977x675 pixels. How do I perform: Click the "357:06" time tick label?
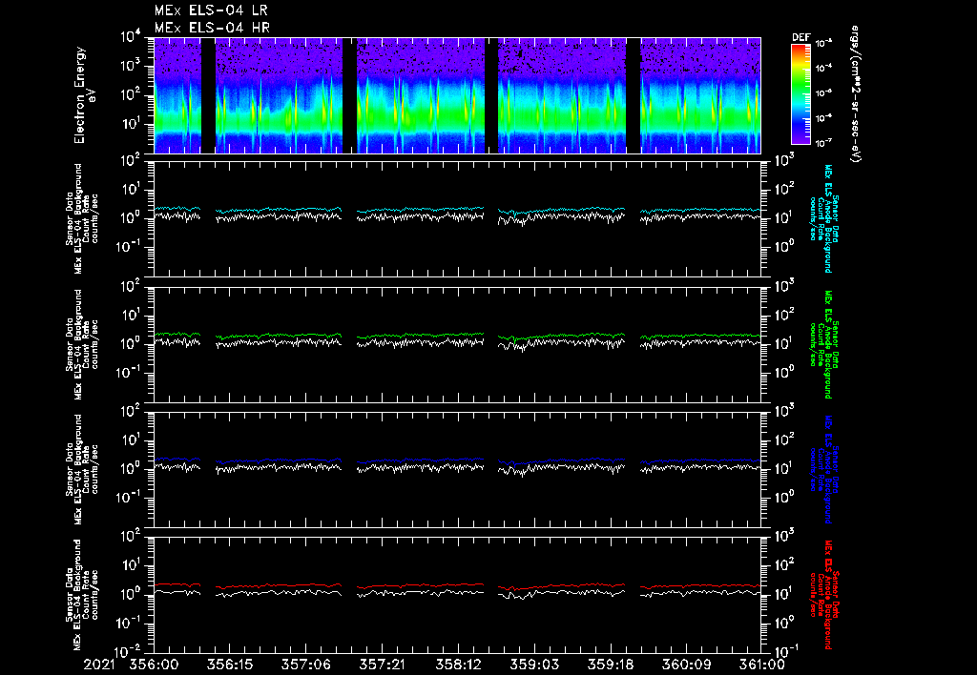[305, 665]
